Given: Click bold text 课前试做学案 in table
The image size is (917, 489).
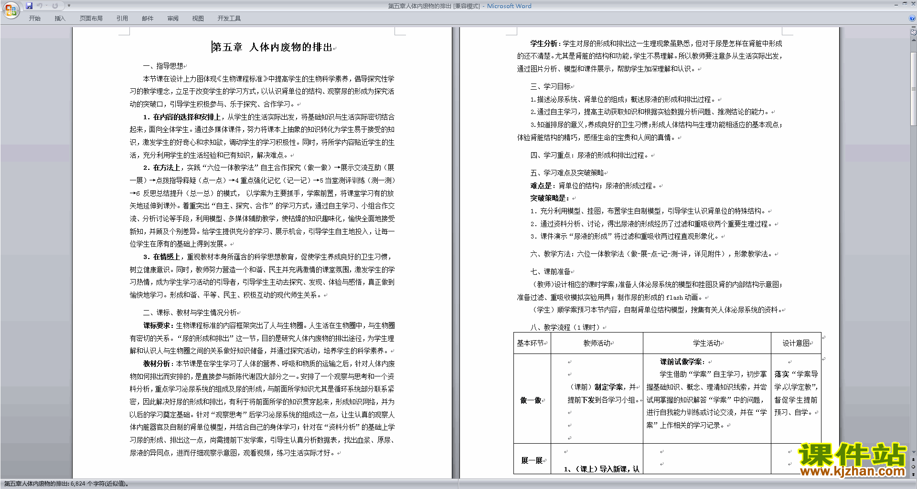Looking at the screenshot, I should point(682,362).
